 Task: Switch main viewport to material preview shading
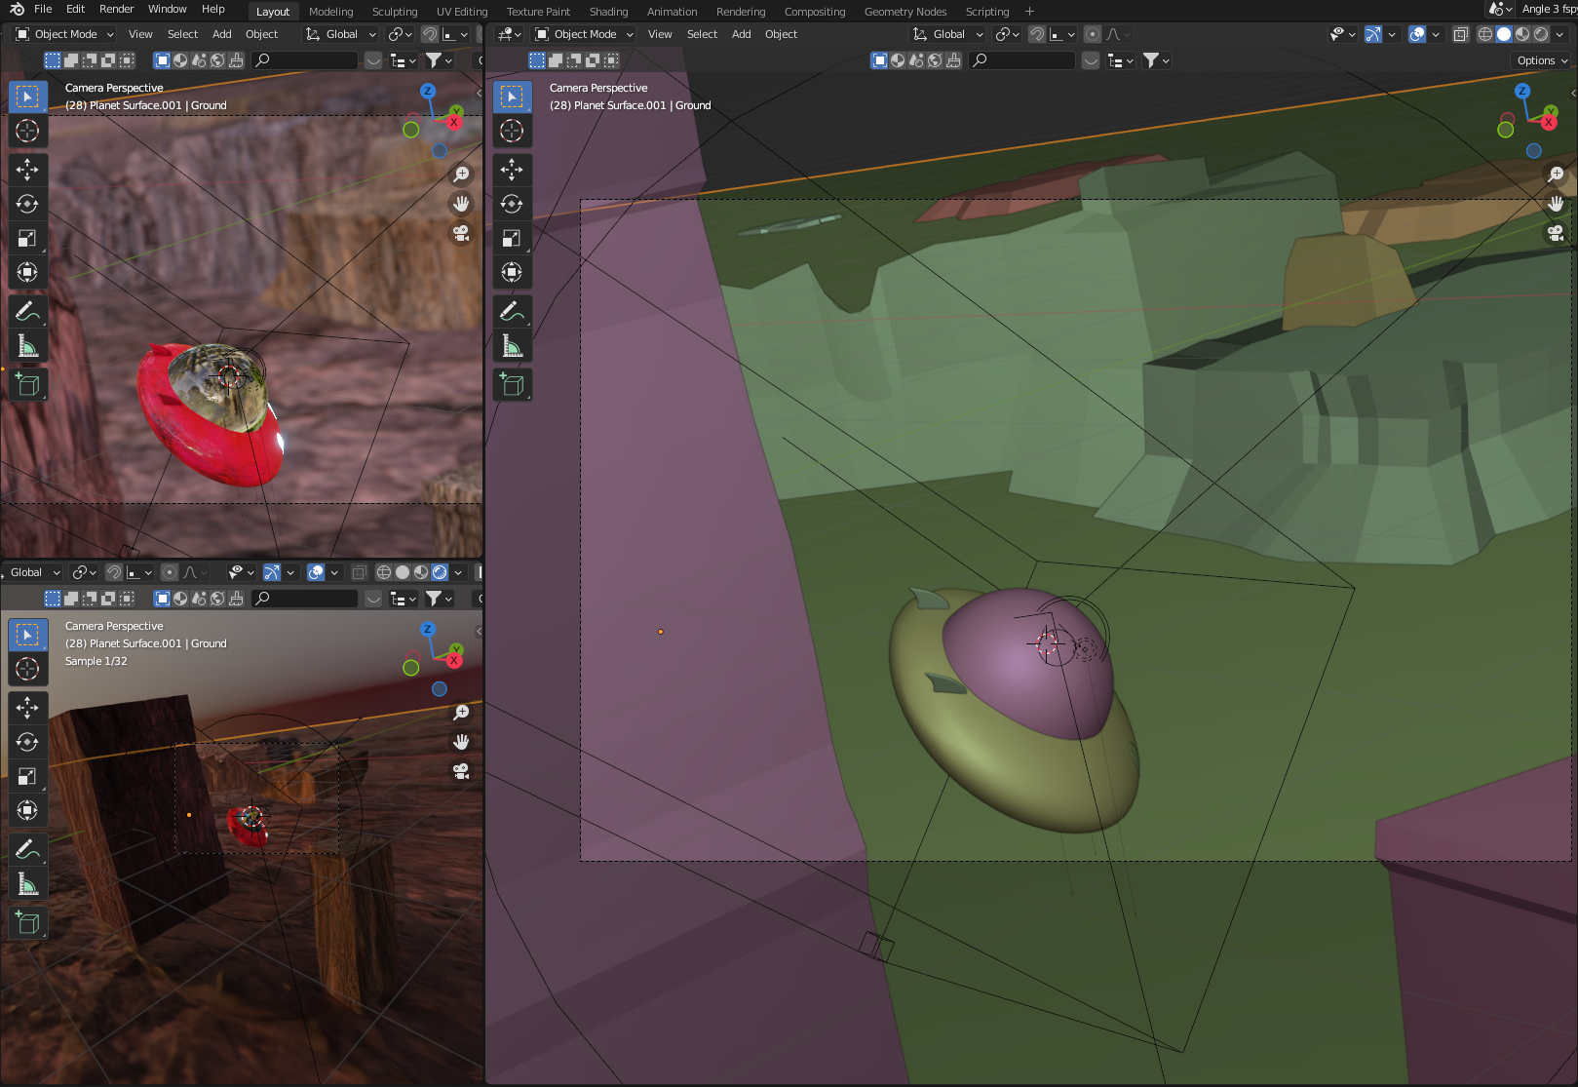pyautogui.click(x=1522, y=34)
